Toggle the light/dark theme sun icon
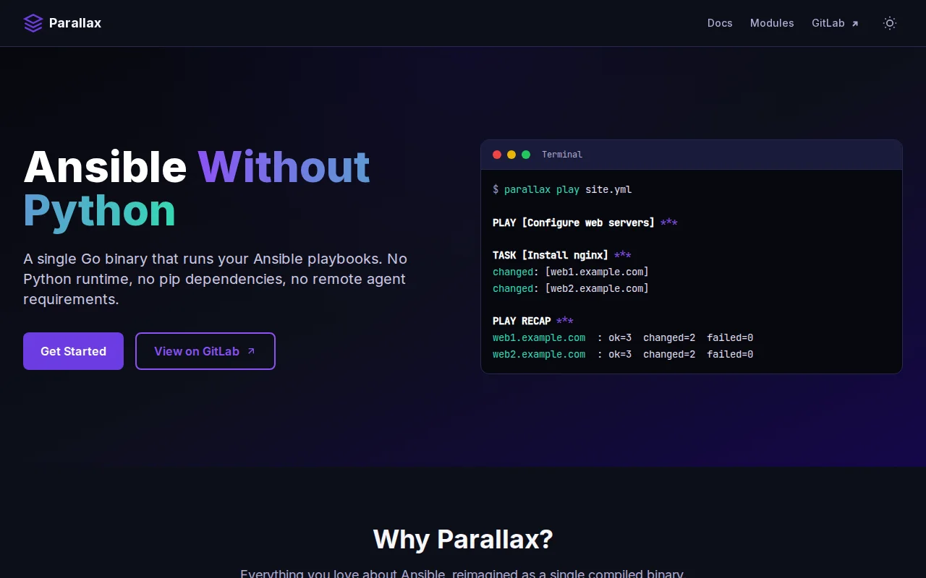 (890, 23)
